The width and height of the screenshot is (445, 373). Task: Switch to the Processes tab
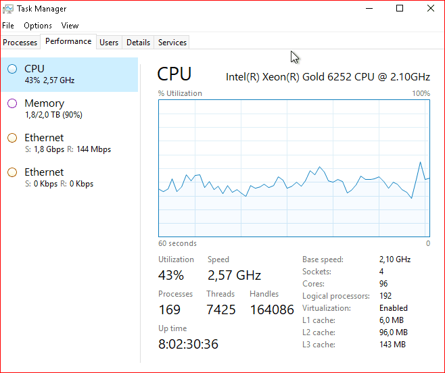point(20,43)
